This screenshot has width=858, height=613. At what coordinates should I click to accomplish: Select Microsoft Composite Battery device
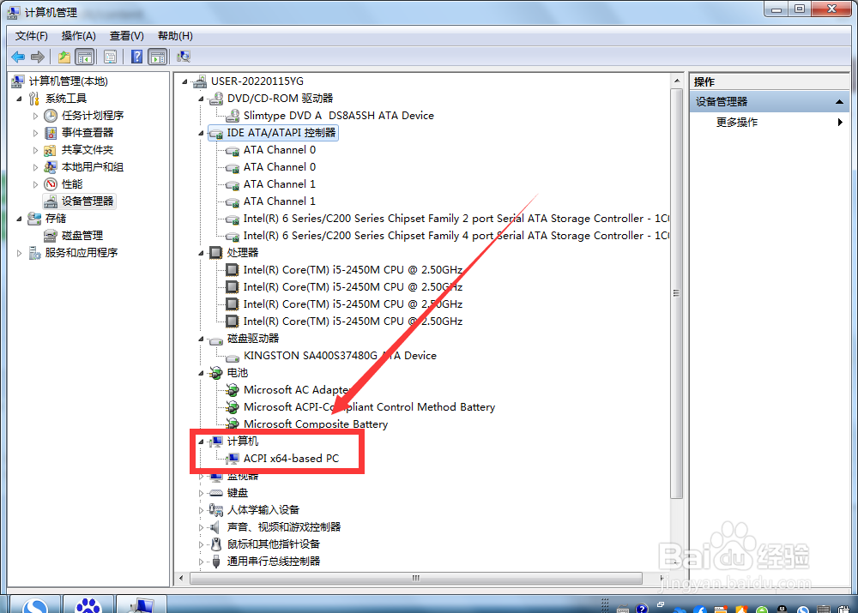click(316, 424)
